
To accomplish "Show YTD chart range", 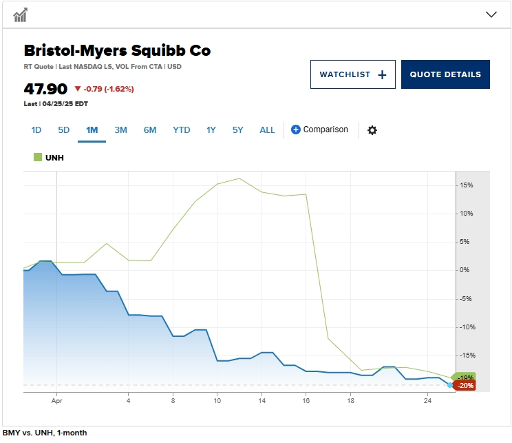I will pos(182,130).
